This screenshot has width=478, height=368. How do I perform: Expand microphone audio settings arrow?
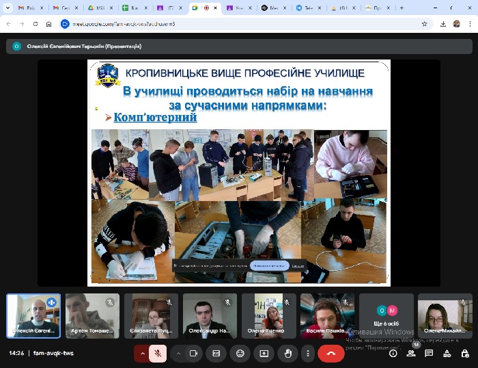[x=143, y=354]
